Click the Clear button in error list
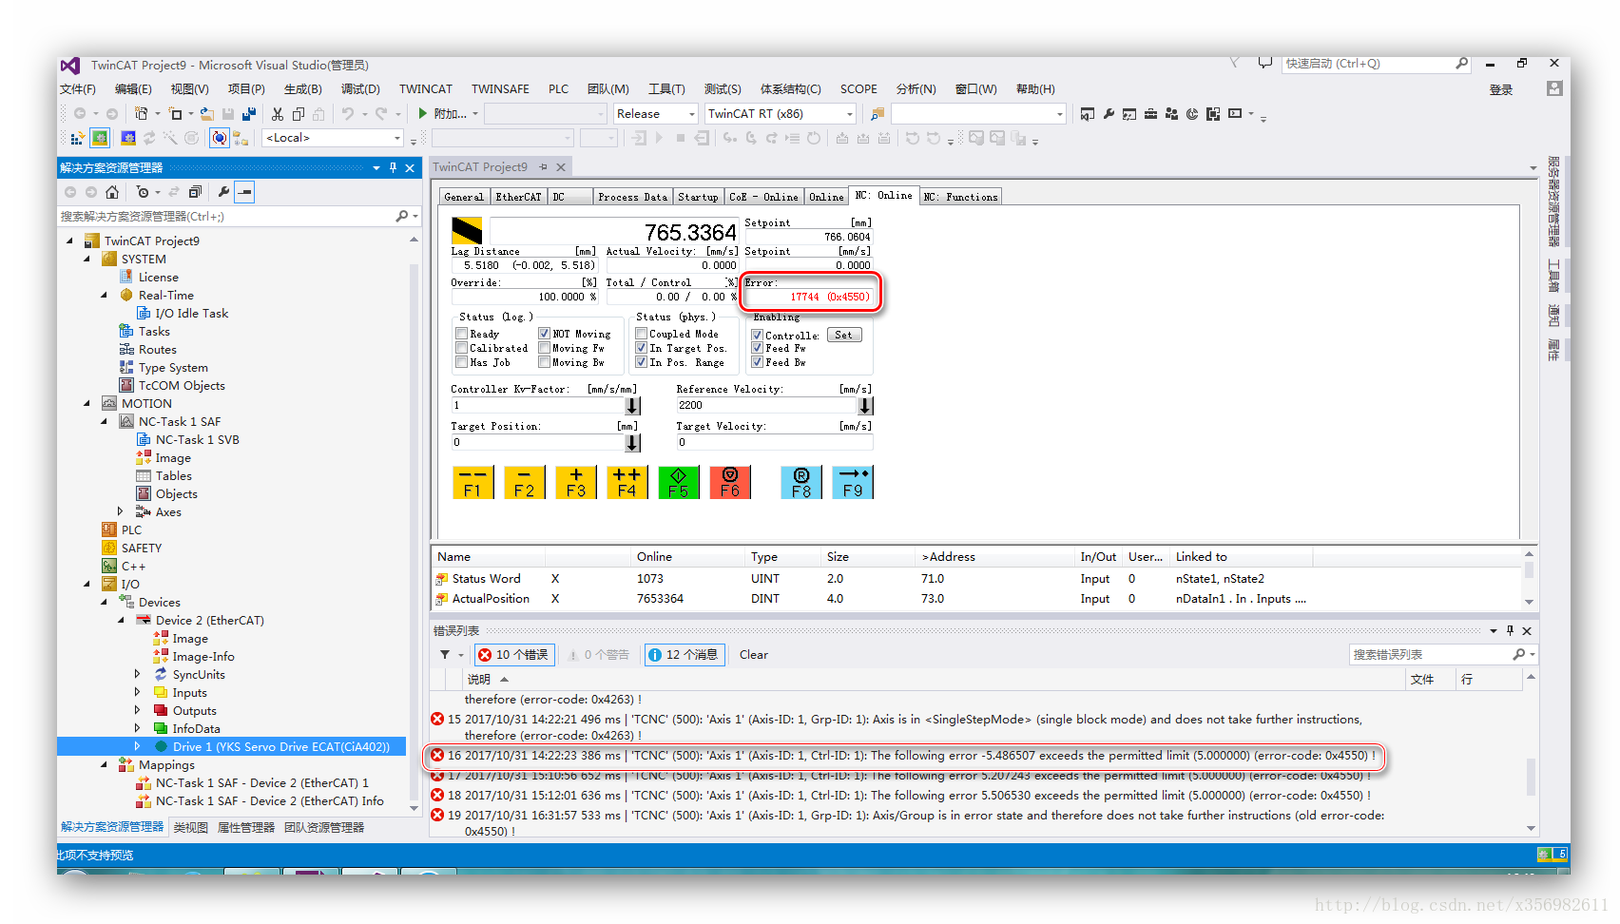1620x924 pixels. 754,655
